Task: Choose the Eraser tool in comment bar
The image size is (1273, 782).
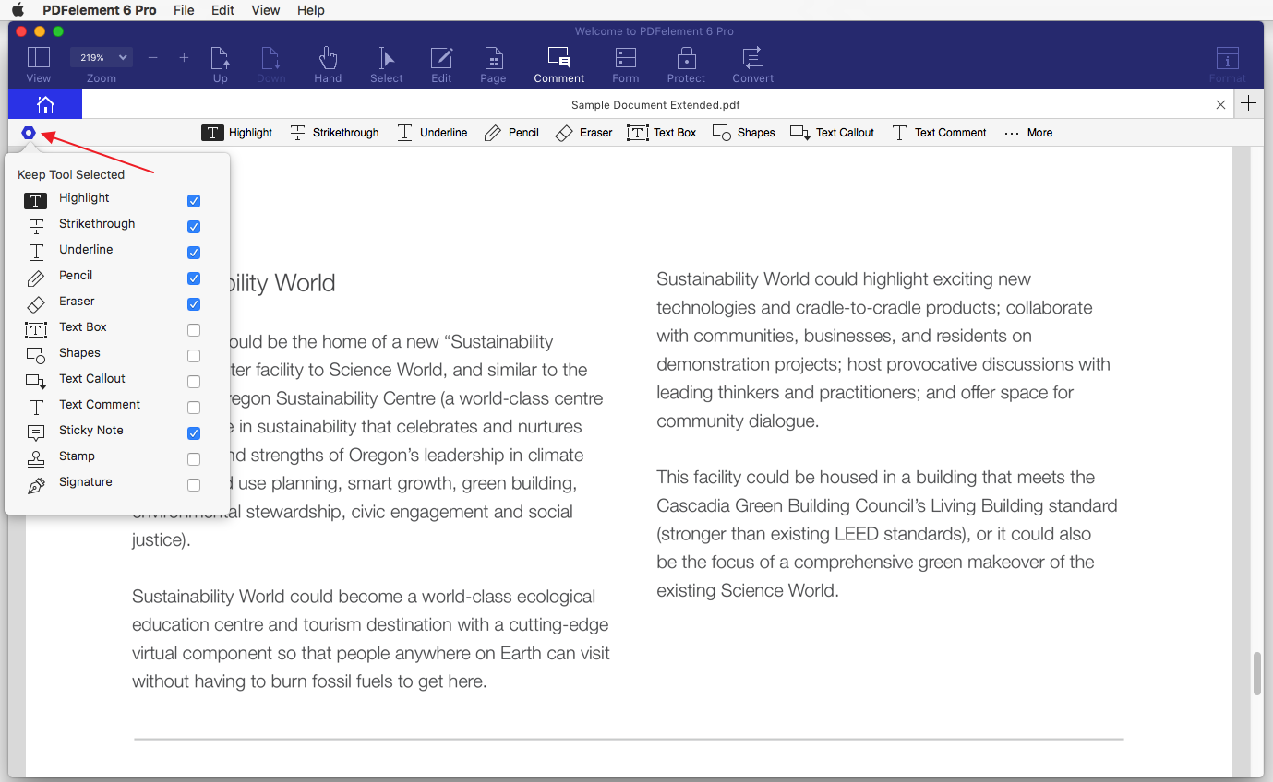Action: (583, 133)
